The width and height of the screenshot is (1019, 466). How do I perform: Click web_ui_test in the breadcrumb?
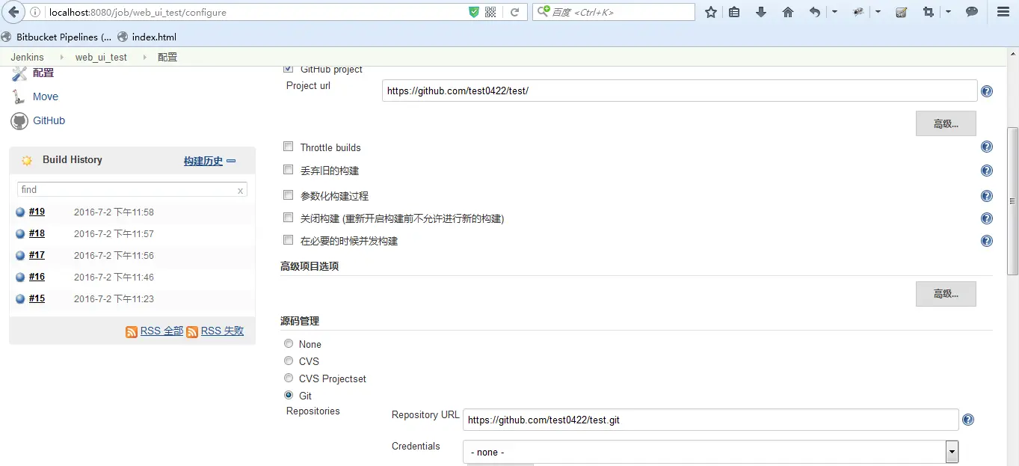[101, 57]
